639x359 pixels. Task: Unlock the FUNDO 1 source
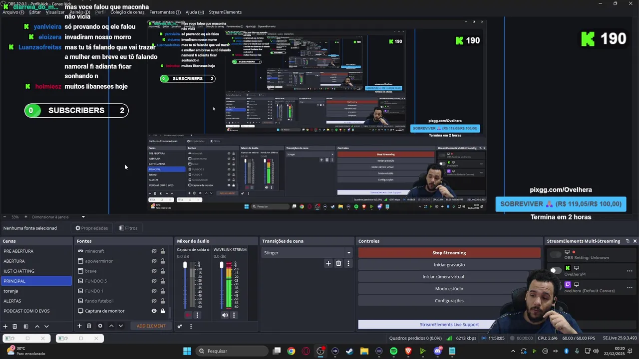click(163, 291)
